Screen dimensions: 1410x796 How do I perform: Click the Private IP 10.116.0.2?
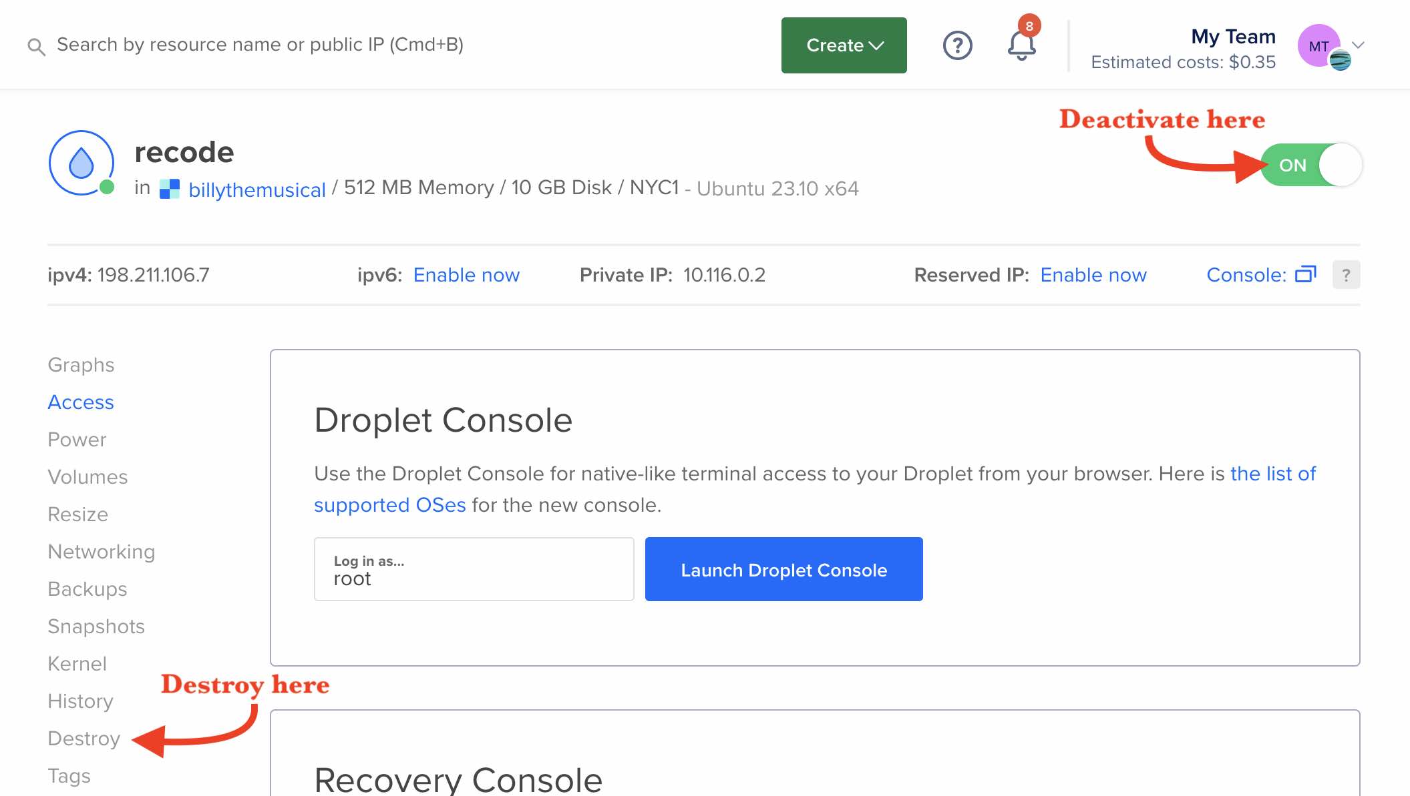724,275
